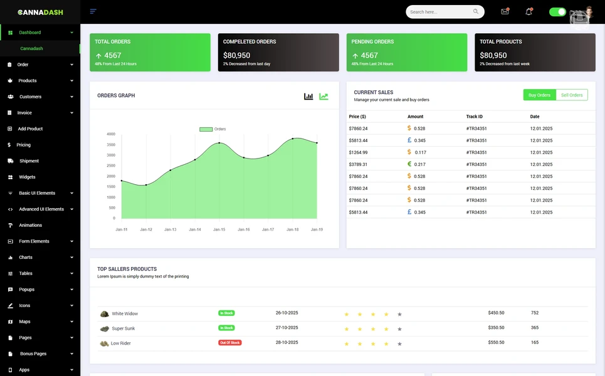This screenshot has width=605, height=376.
Task: Open the messages inbox icon
Action: point(504,11)
